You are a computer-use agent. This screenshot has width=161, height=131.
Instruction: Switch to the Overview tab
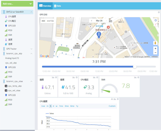click(x=45, y=6)
